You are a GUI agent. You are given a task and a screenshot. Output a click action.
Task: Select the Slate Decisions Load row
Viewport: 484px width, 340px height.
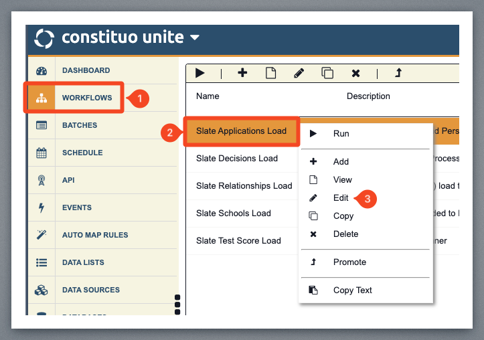tap(237, 159)
